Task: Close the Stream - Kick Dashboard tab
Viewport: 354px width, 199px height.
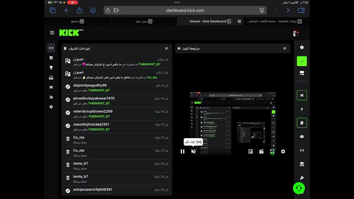Action: [239, 21]
